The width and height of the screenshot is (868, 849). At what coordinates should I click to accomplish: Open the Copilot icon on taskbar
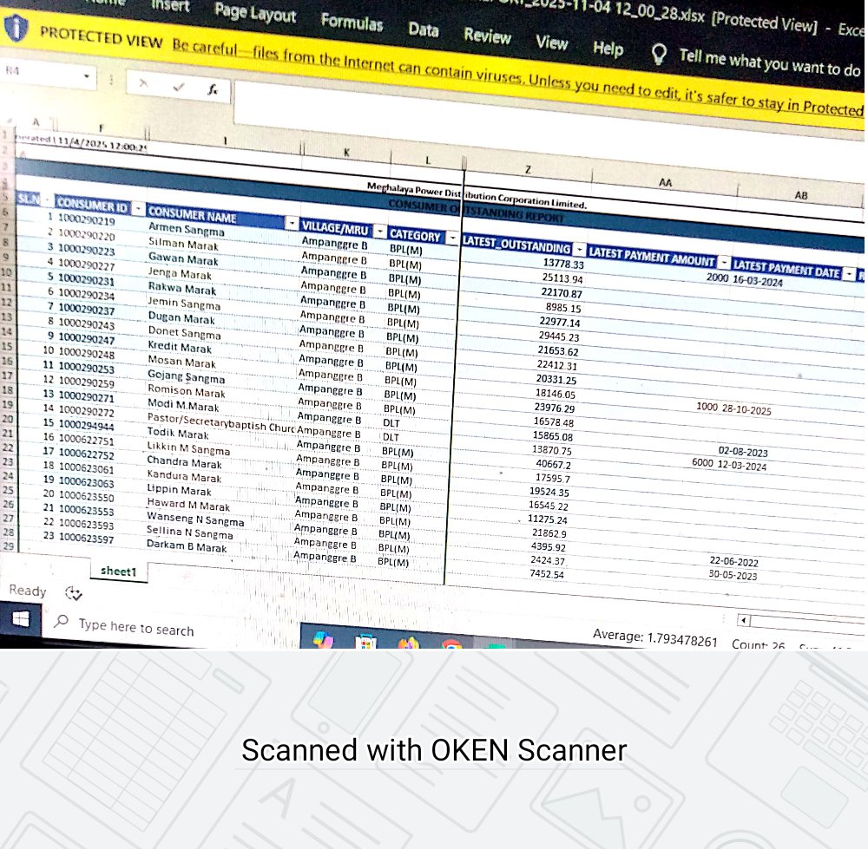pos(323,639)
